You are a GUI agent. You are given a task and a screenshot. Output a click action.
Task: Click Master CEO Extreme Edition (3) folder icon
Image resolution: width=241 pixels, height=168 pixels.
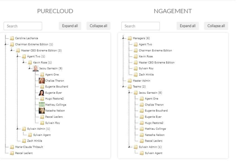click(x=18, y=50)
